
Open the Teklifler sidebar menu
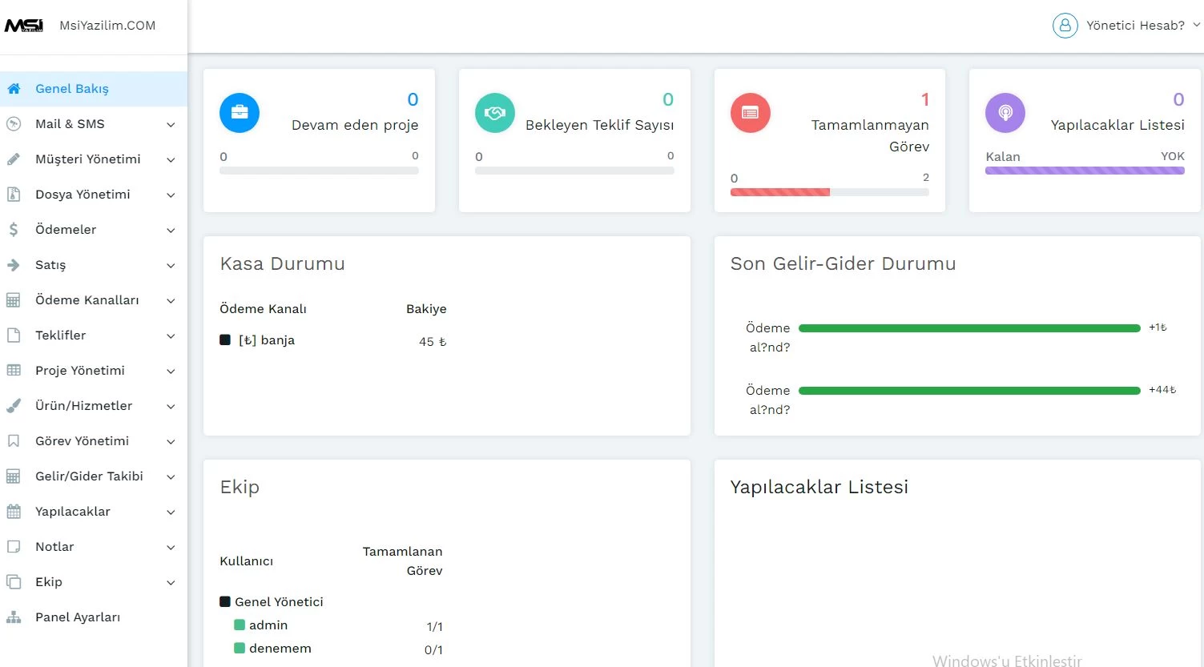click(x=61, y=336)
